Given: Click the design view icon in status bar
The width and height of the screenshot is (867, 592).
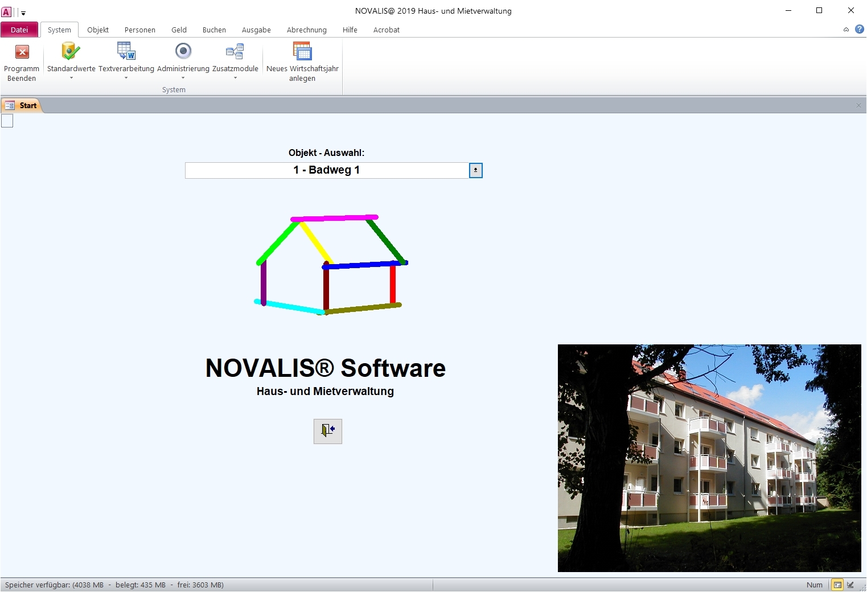Looking at the screenshot, I should [850, 585].
